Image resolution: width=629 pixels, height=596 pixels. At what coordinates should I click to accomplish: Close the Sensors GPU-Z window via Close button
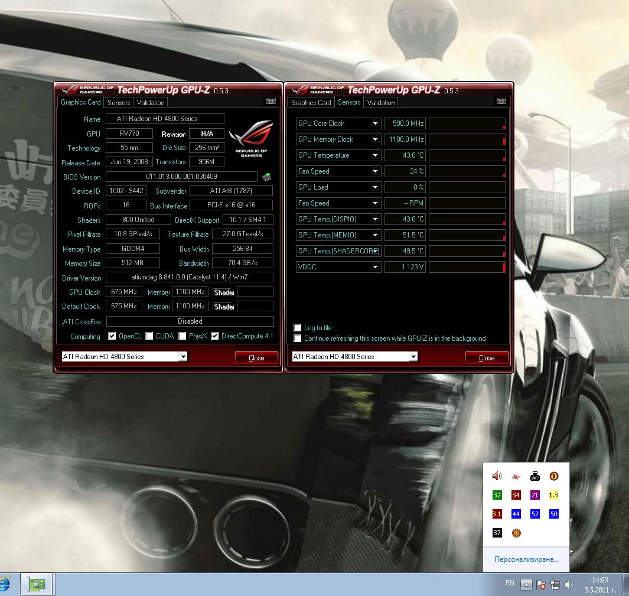[487, 358]
